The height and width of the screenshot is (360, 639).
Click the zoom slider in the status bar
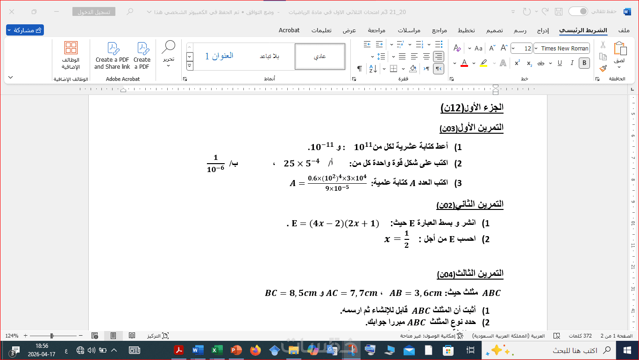click(x=51, y=336)
